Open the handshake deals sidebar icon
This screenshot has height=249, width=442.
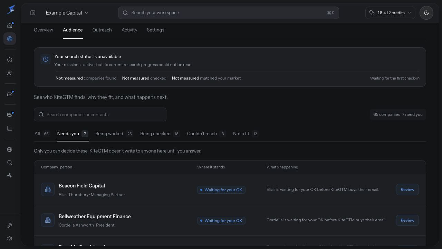click(x=10, y=115)
